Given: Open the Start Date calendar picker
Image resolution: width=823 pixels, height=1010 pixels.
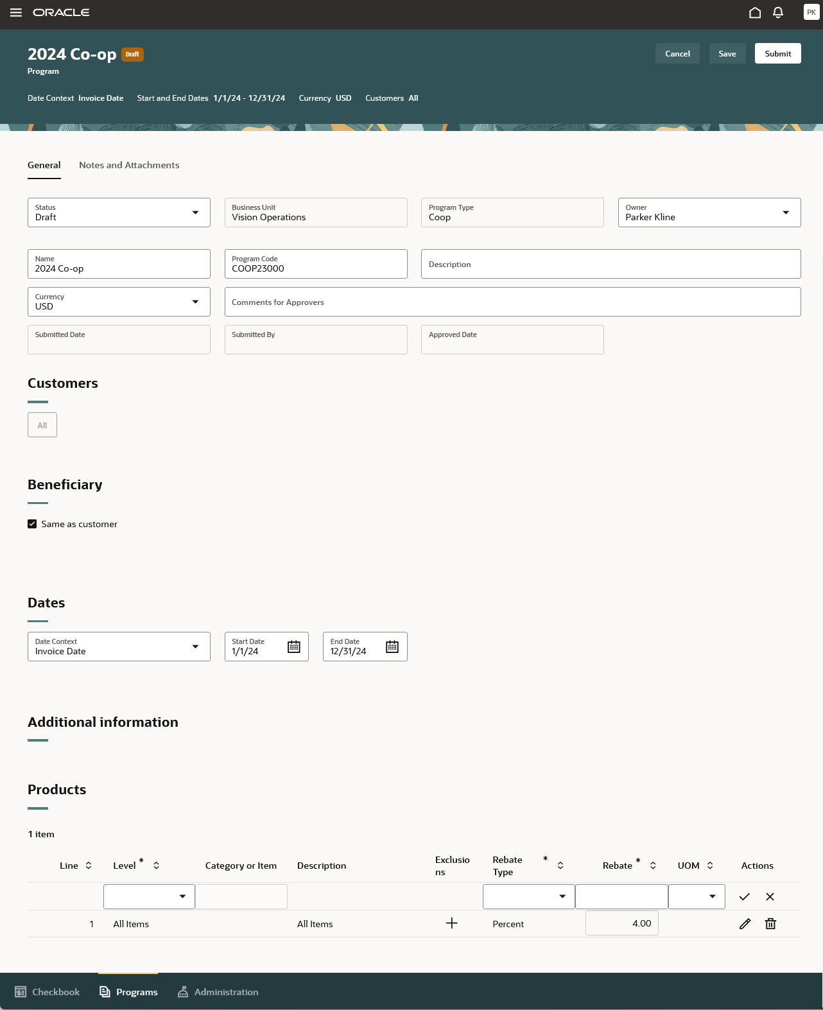Looking at the screenshot, I should [x=294, y=647].
